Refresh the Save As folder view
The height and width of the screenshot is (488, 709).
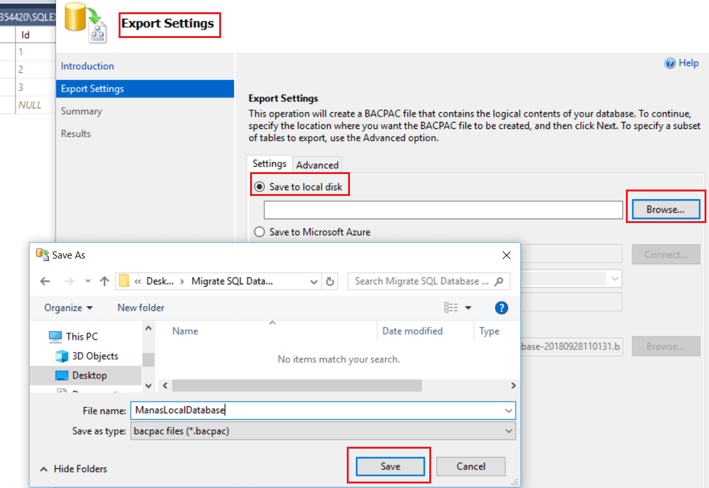click(330, 281)
